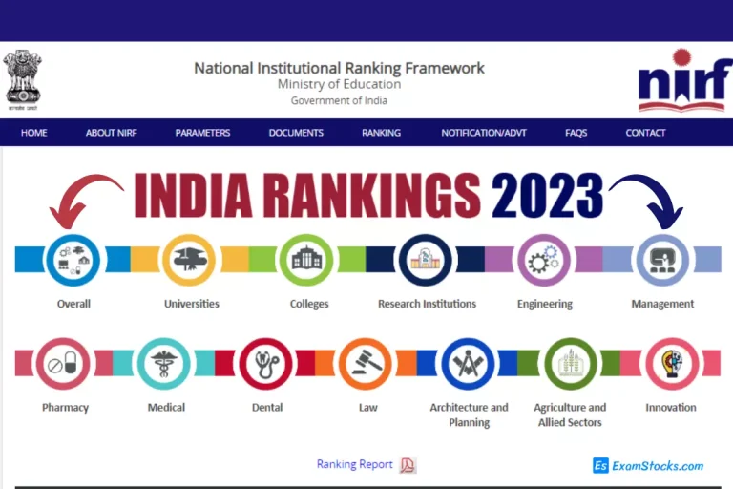This screenshot has height=489, width=733.
Task: Open the Law gavel icon
Action: pos(366,364)
